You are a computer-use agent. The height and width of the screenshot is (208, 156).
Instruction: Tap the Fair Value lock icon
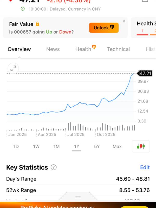pyautogui.click(x=37, y=24)
